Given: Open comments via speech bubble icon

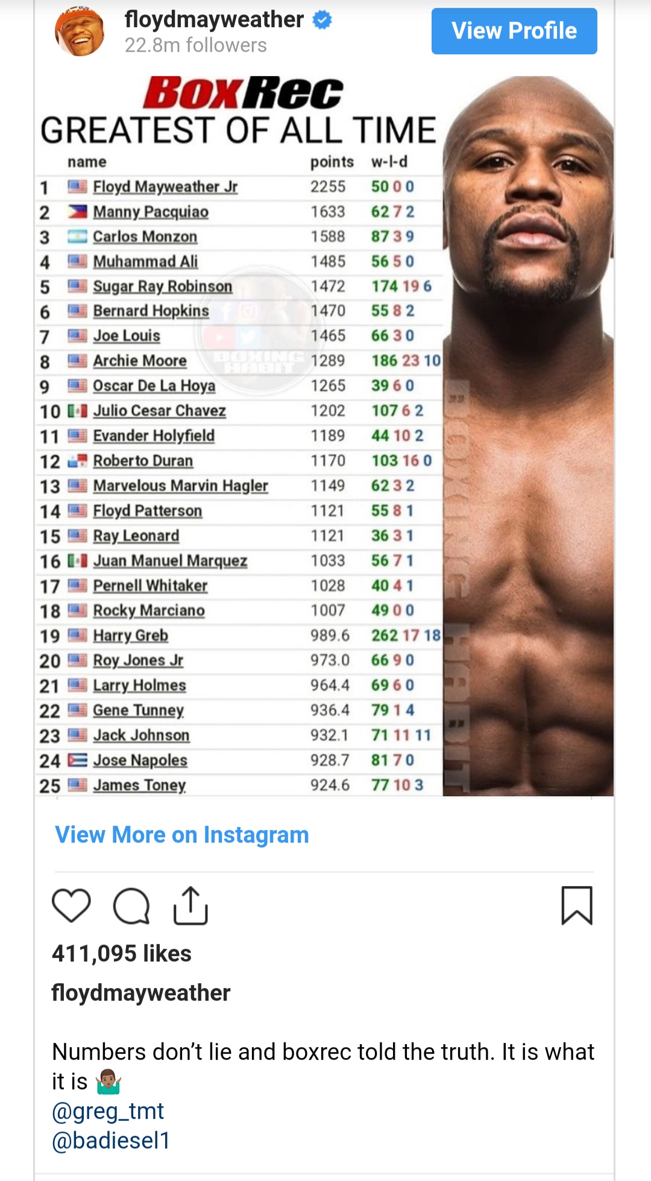Looking at the screenshot, I should coord(131,905).
